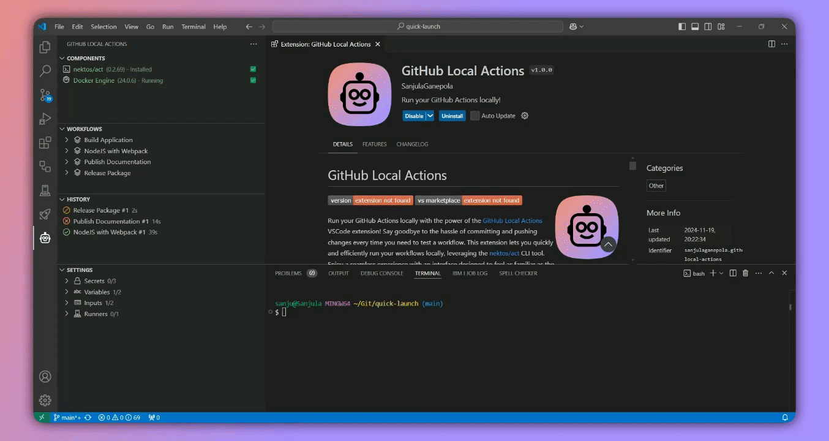The height and width of the screenshot is (441, 829).
Task: Open the nektos/act hyperlink in description
Action: tap(504, 252)
